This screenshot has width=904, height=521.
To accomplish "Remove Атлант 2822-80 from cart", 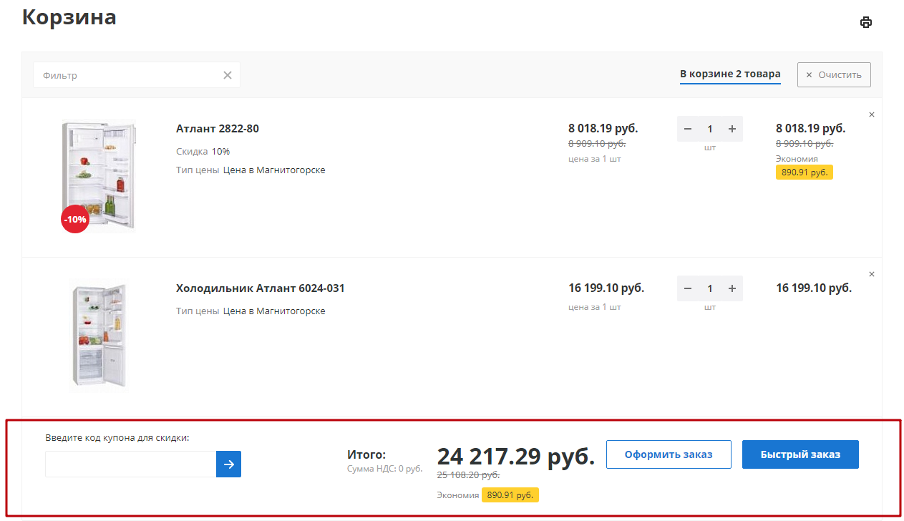I will (x=871, y=115).
